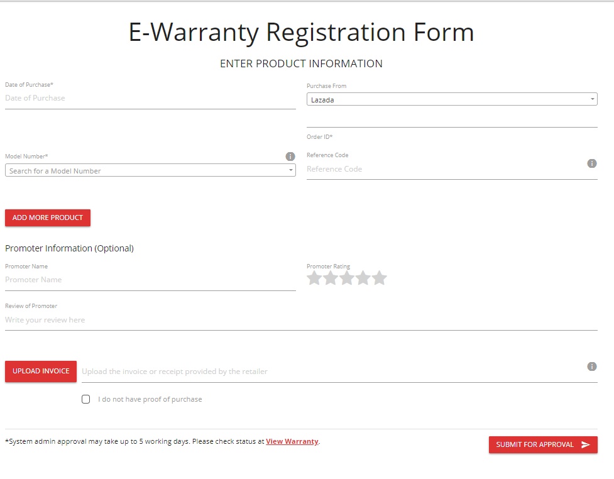Rate promoter with third star
Screen dimensions: 614x479
pos(347,278)
